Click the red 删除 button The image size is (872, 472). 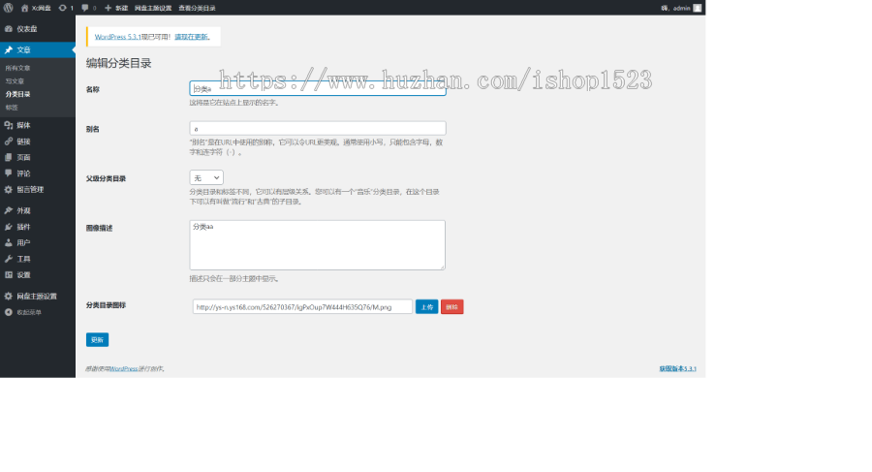pyautogui.click(x=452, y=307)
